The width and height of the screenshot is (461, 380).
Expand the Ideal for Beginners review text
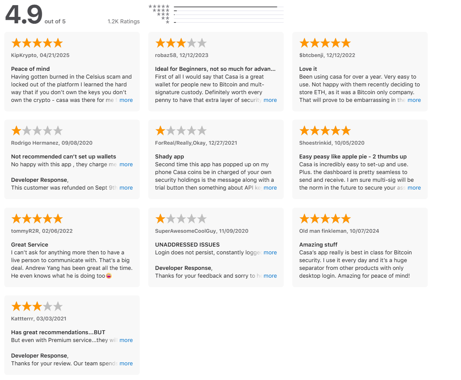[x=270, y=100]
